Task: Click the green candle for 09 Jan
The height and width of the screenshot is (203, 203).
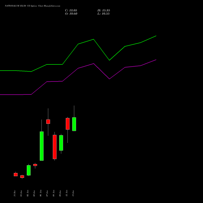Action: click(x=61, y=143)
